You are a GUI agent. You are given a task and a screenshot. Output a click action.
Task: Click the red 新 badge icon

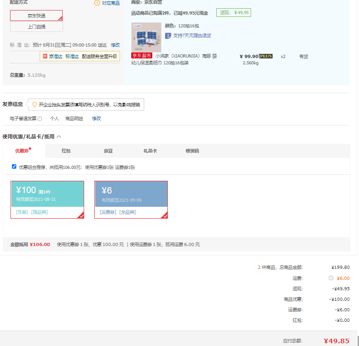click(x=45, y=56)
